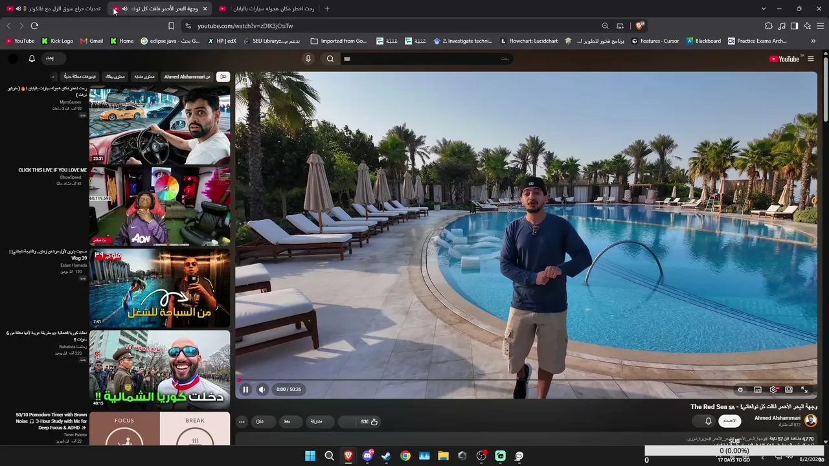Open Windows taskbar search
Image resolution: width=829 pixels, height=466 pixels.
329,456
